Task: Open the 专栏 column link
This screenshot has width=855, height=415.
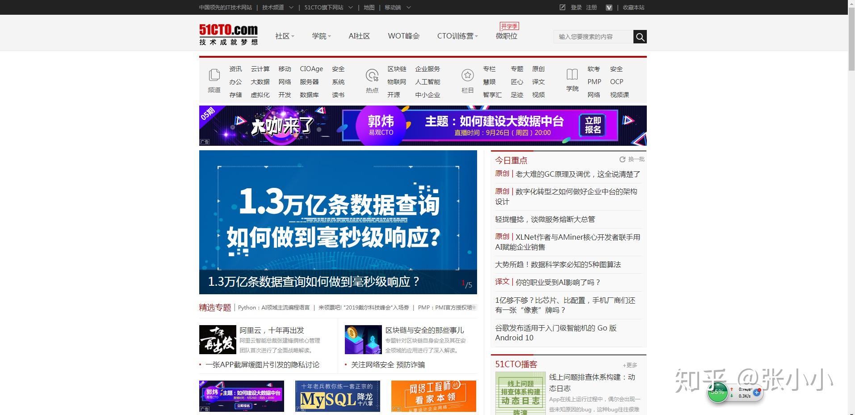Action: click(489, 69)
